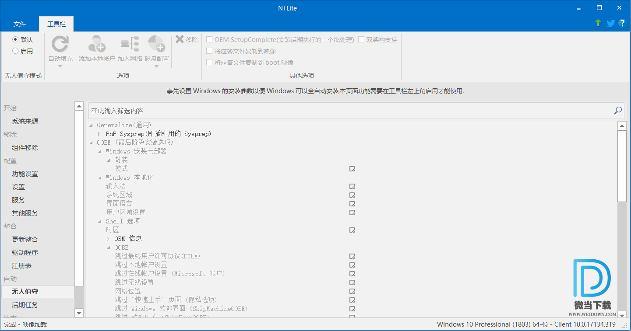631x331 pixels.
Task: Toggle 将应答文件复制到 boot 映像 checkbox
Action: pyautogui.click(x=209, y=62)
